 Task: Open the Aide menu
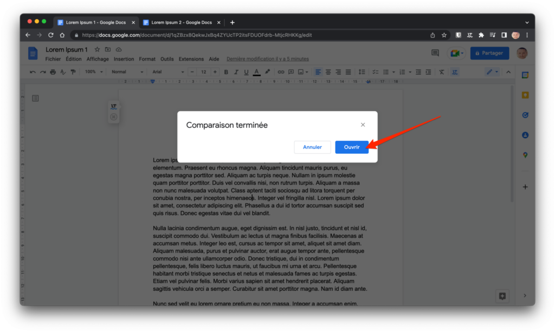(x=214, y=59)
